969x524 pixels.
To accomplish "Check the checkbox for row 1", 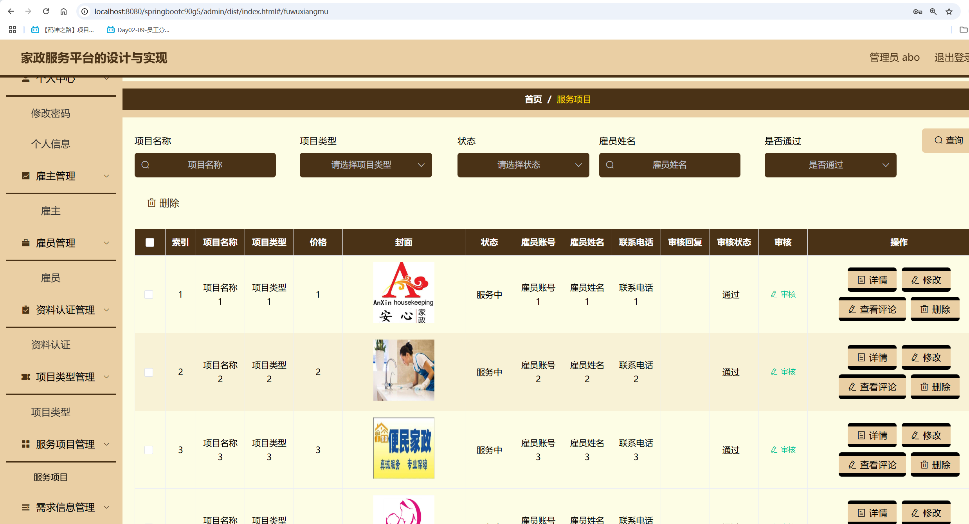I will click(x=149, y=295).
